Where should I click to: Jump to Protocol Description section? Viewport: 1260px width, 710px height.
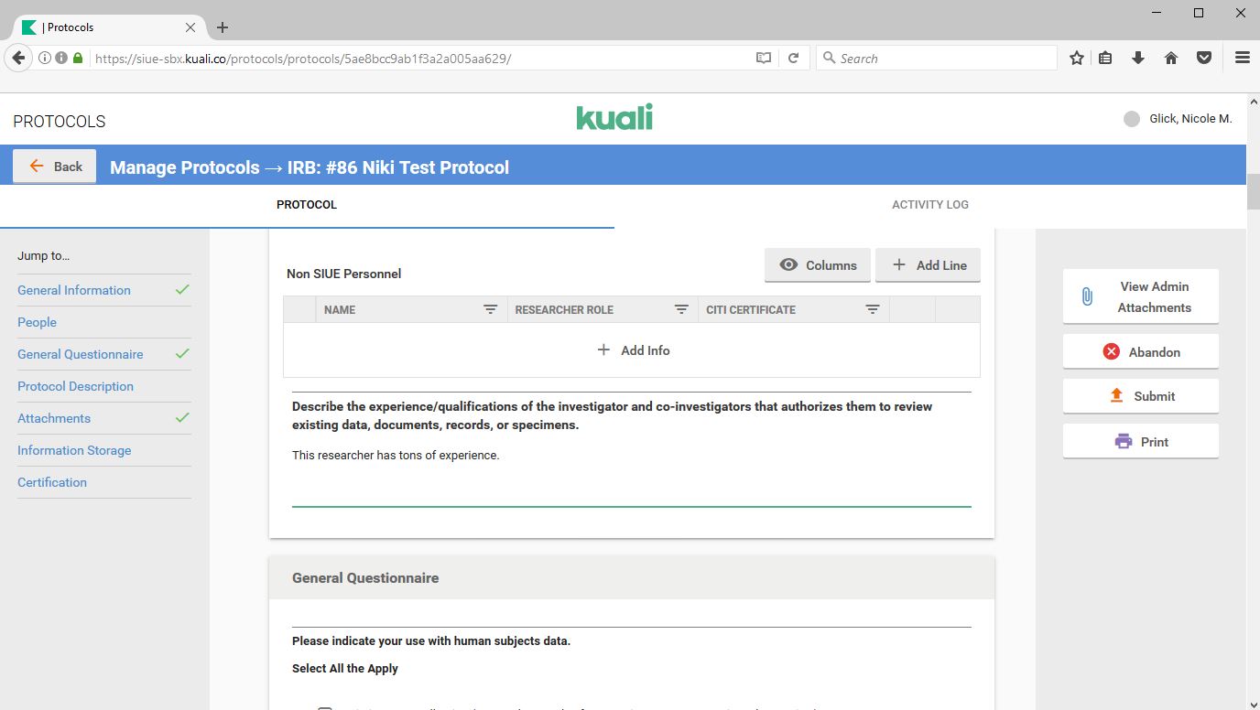(x=75, y=386)
